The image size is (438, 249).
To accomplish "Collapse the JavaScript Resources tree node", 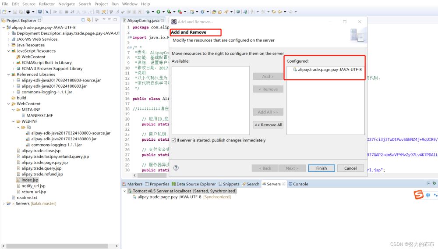I will click(9, 51).
